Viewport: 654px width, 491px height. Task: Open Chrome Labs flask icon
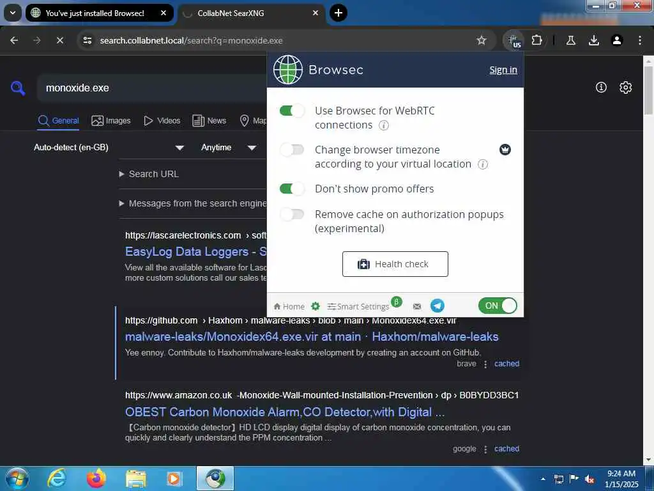click(x=570, y=40)
